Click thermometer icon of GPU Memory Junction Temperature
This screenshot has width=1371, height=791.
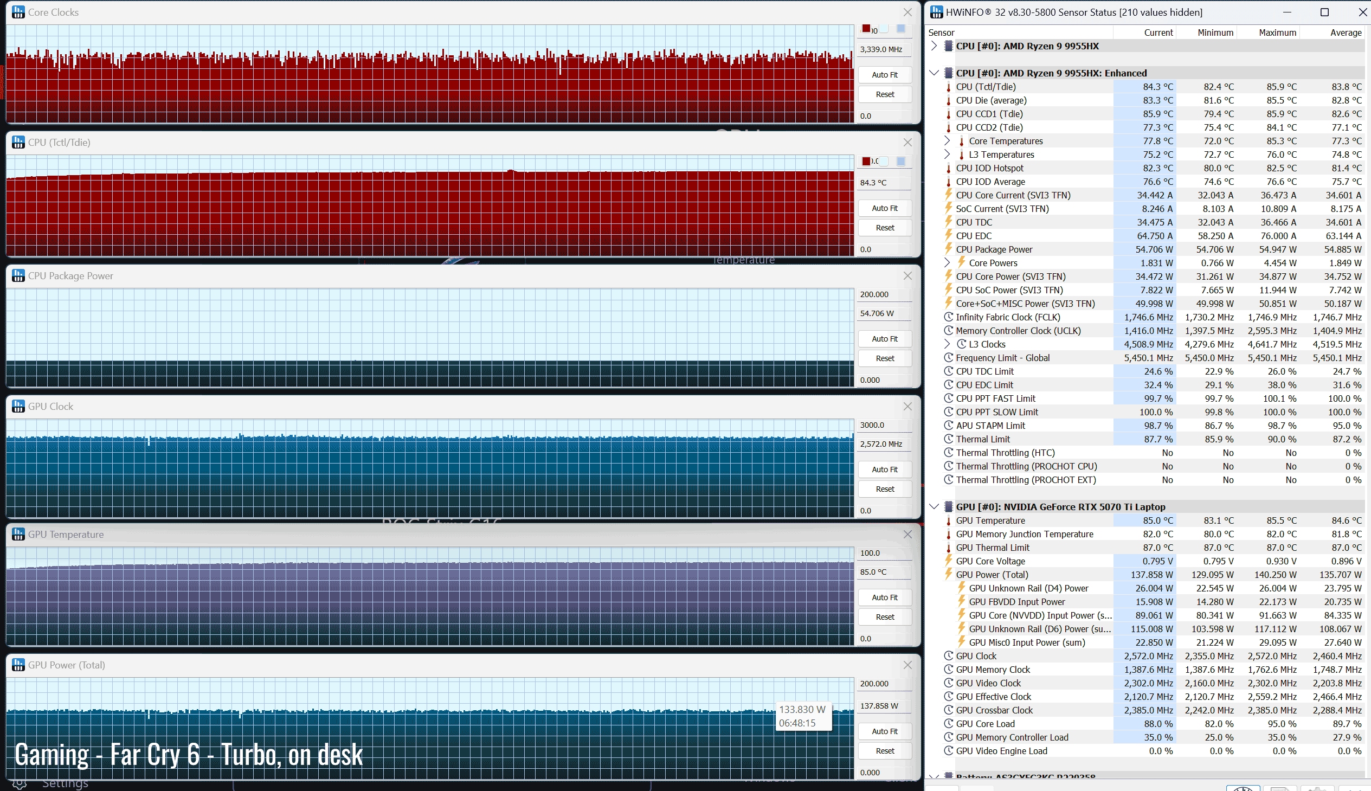tap(949, 534)
